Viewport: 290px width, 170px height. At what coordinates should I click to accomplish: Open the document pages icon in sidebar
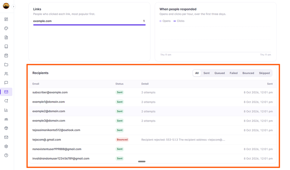6,37
